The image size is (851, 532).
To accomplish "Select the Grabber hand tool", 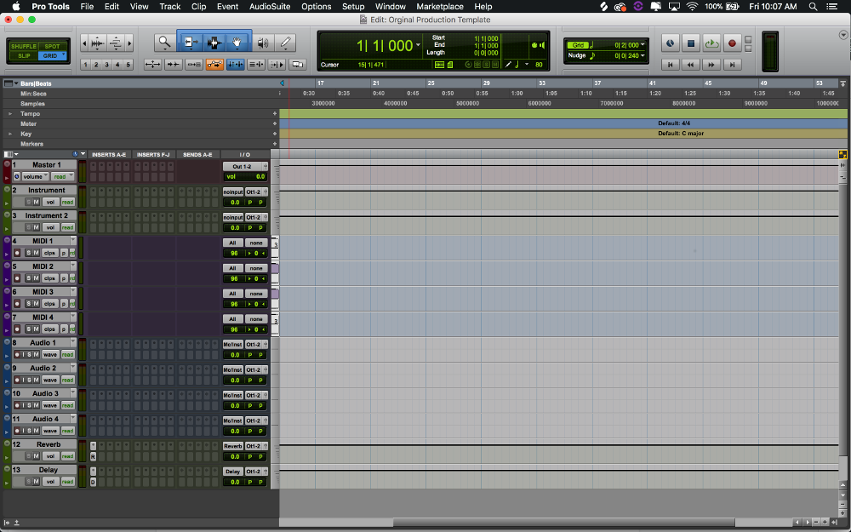I will point(237,43).
